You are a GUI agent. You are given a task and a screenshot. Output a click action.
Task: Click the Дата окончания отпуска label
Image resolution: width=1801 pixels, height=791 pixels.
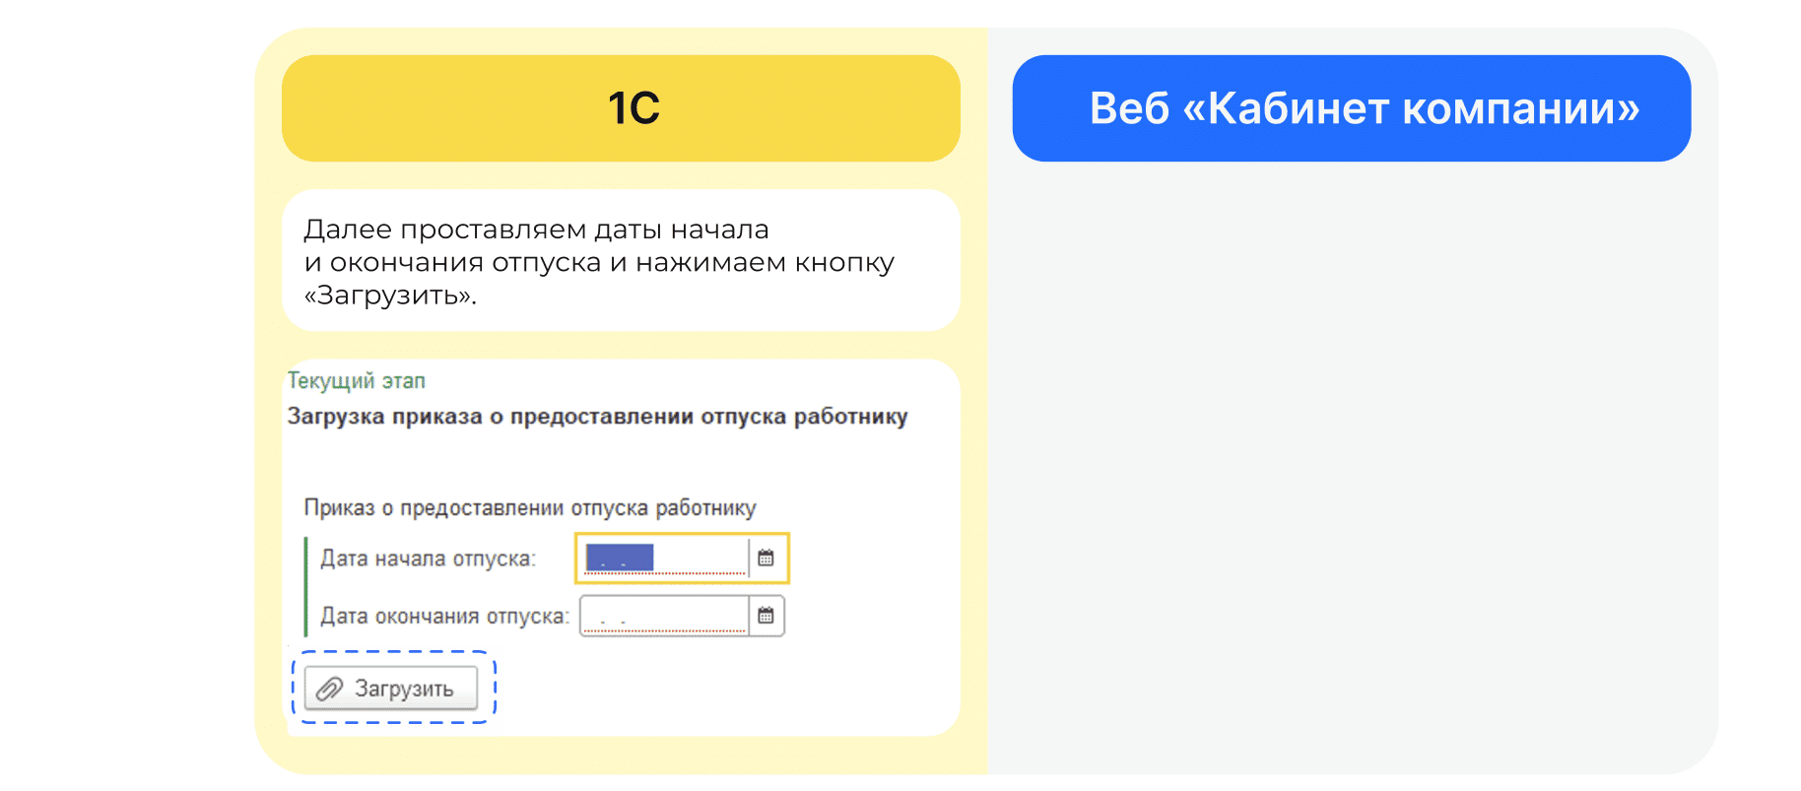coord(444,616)
